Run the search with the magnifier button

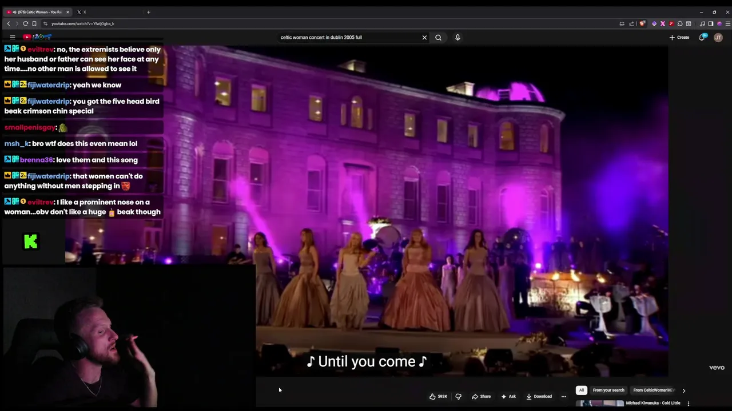pyautogui.click(x=438, y=37)
